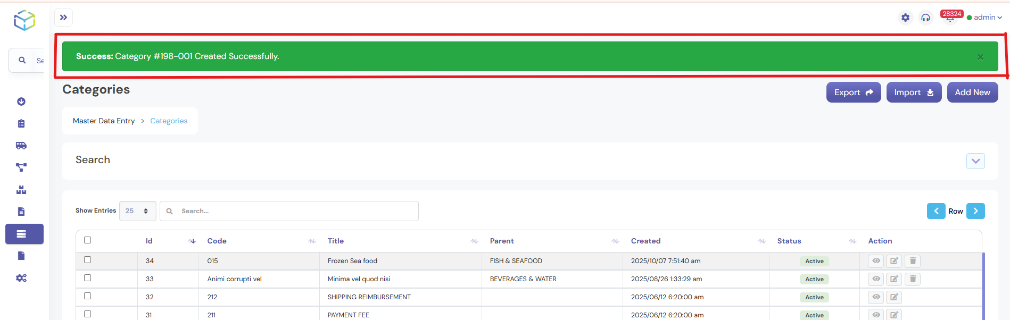View details of SHIPPING REIMBURSEMENT row
1010x320 pixels.
pos(876,297)
